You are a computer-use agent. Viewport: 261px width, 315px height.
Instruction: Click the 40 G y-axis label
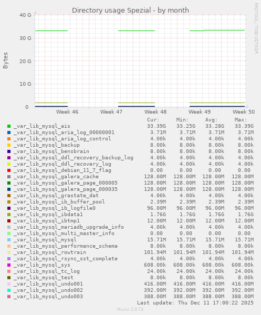(x=25, y=15)
